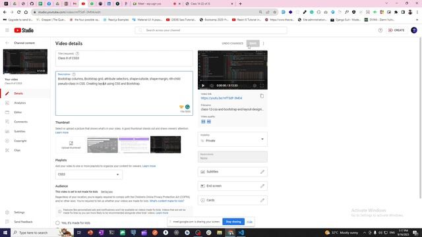
Task: Click Undo Changes
Action: click(233, 43)
